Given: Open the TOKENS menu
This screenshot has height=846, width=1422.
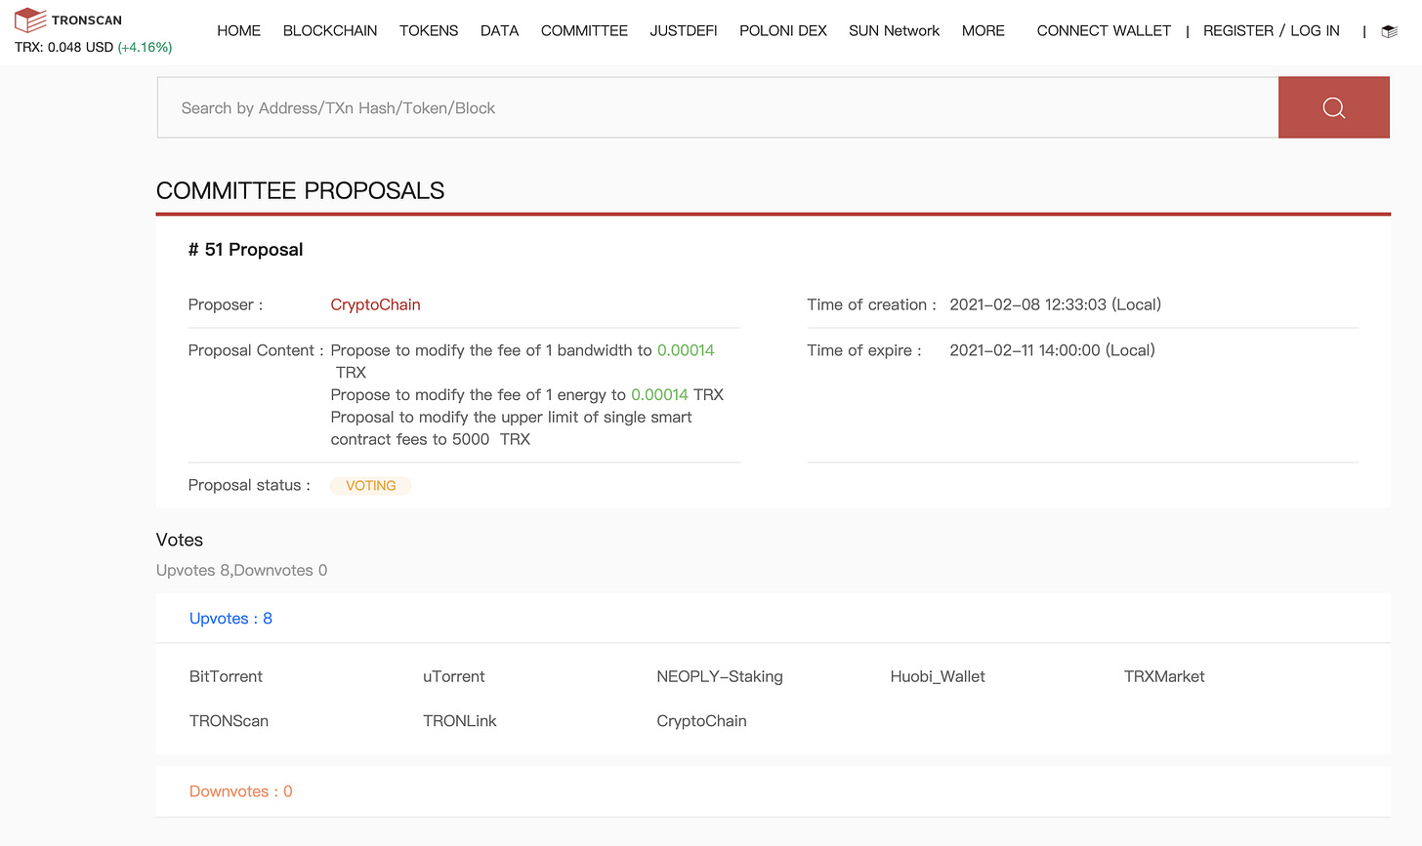Looking at the screenshot, I should pos(429,31).
